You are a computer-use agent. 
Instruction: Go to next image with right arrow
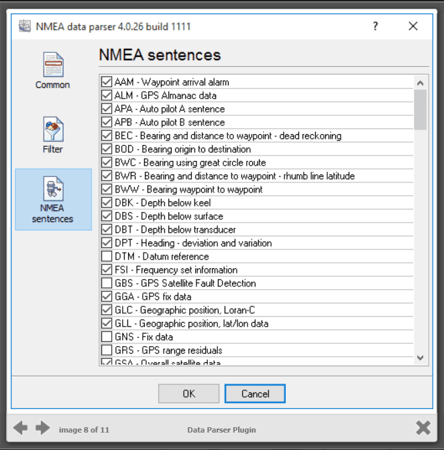43,428
